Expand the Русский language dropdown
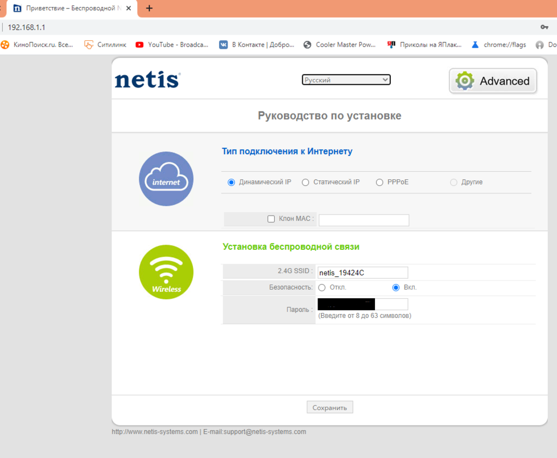 click(x=346, y=80)
